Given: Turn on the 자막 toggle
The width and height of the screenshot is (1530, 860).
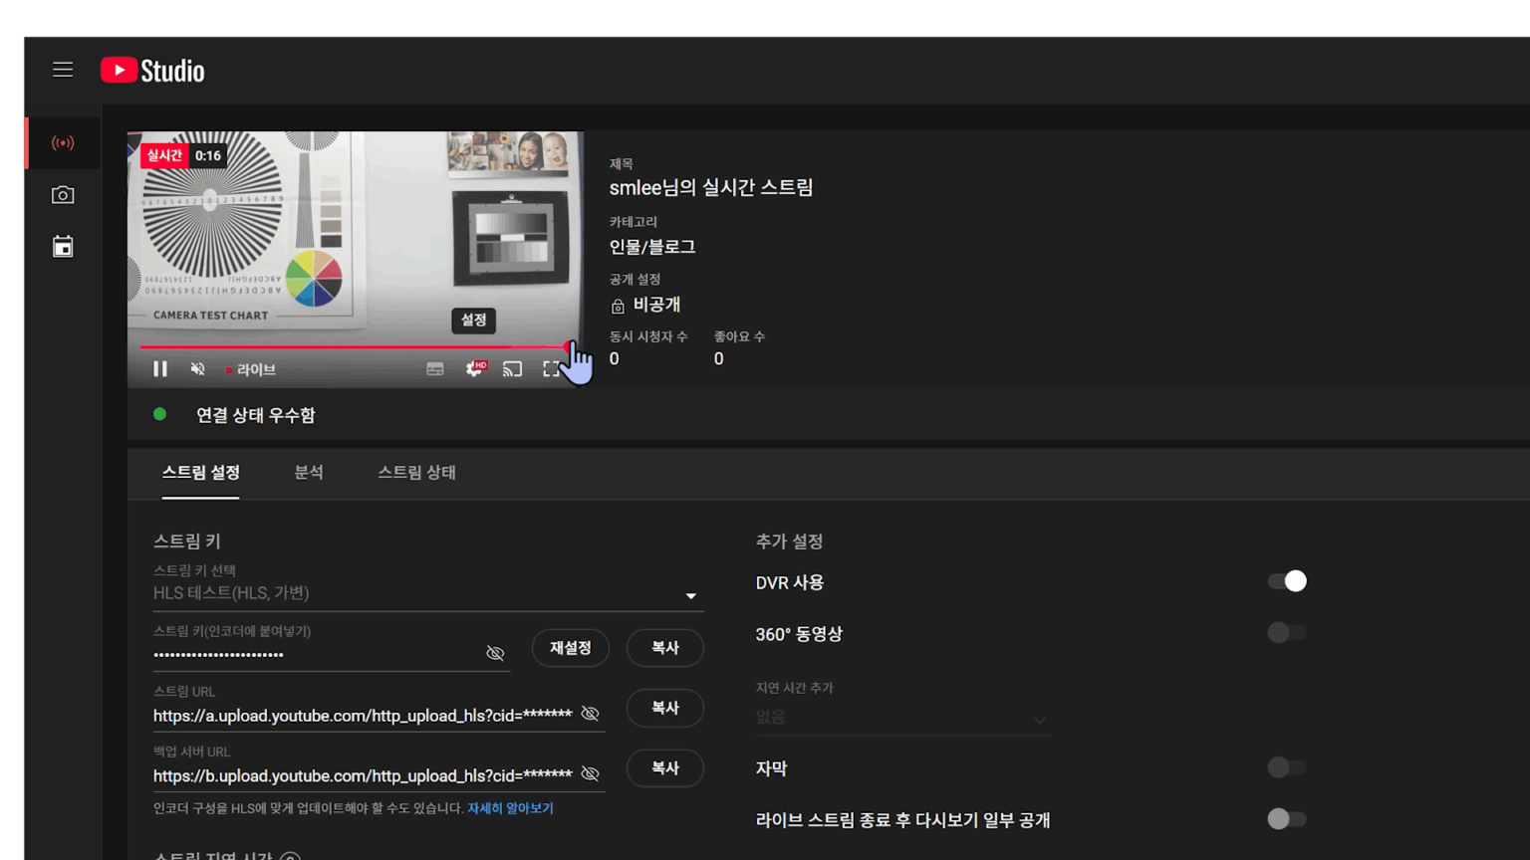Looking at the screenshot, I should 1286,767.
